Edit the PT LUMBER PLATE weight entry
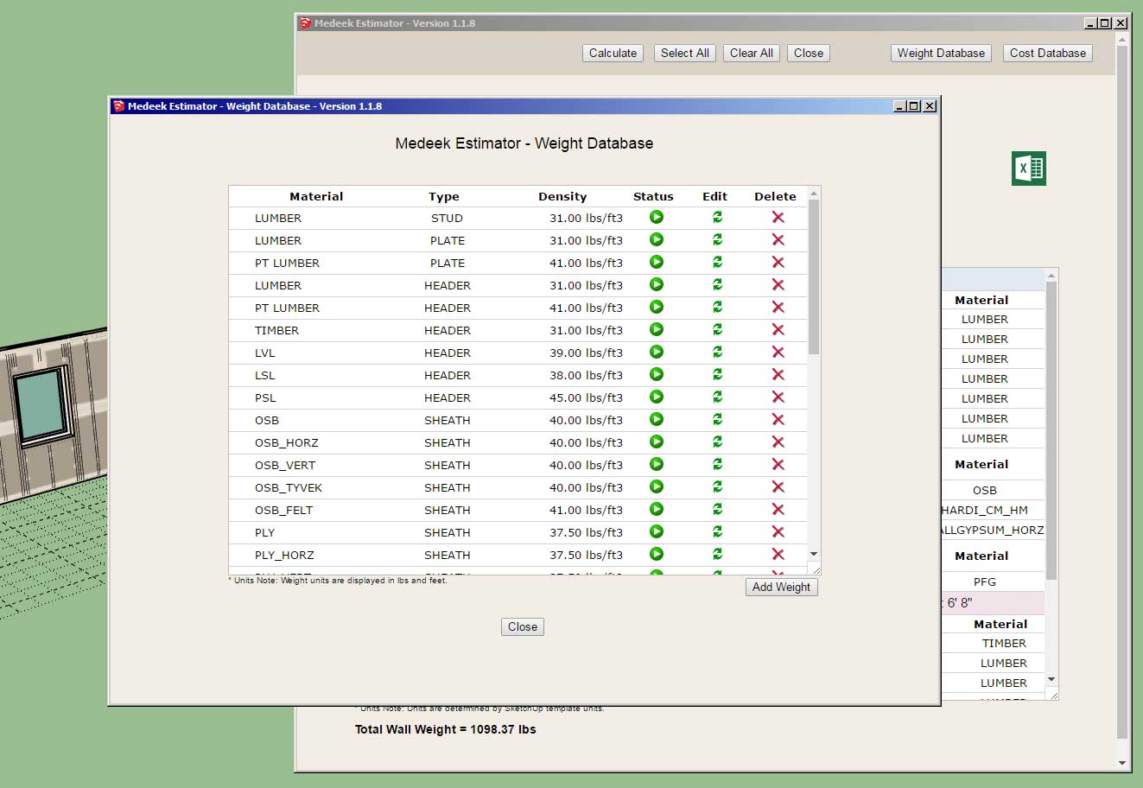 coord(717,263)
